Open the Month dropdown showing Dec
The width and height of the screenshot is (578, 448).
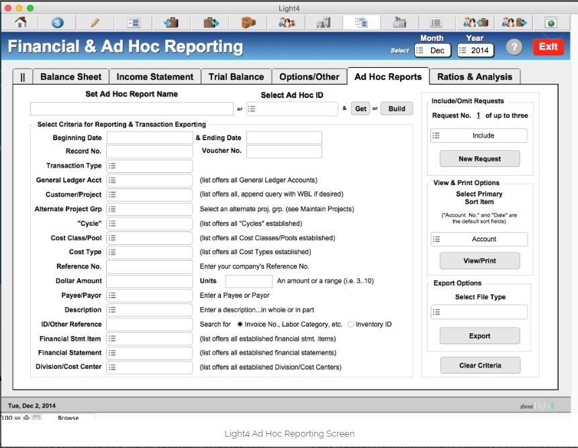432,50
